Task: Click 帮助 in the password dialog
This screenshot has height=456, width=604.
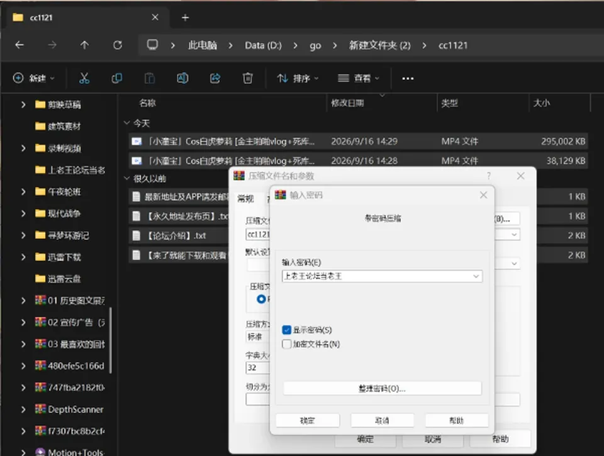Action: click(457, 421)
